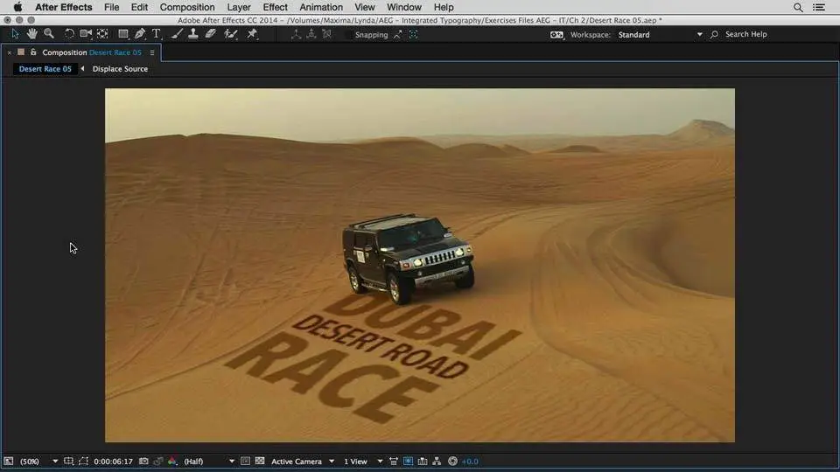Select the Brush tool
This screenshot has height=472, width=840.
pyautogui.click(x=176, y=34)
